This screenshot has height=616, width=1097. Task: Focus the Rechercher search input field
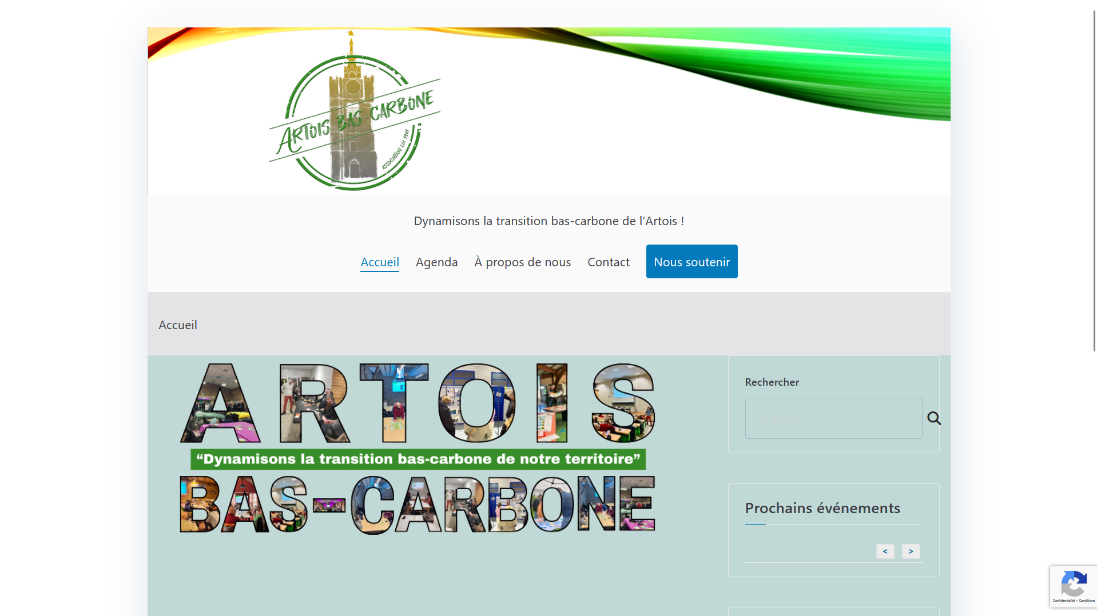pyautogui.click(x=833, y=418)
